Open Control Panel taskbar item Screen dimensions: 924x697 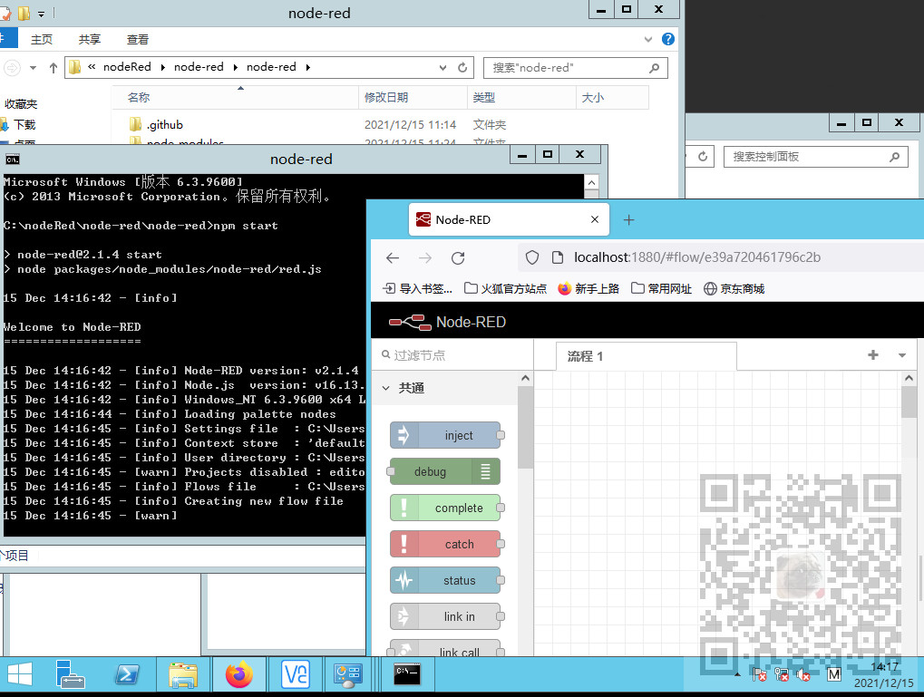coord(347,674)
